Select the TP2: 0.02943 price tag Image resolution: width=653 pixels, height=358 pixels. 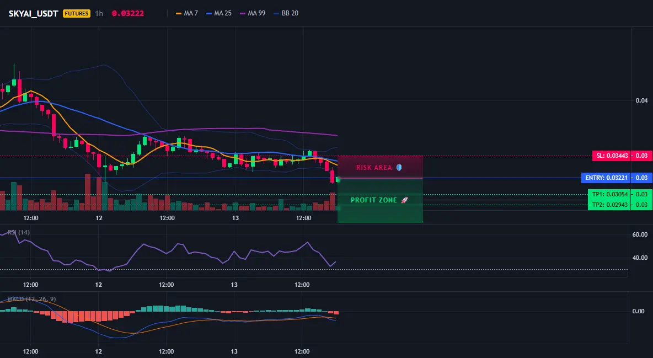tap(609, 205)
